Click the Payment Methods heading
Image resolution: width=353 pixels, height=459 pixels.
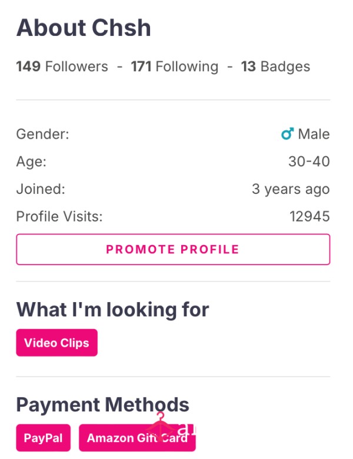tap(102, 405)
